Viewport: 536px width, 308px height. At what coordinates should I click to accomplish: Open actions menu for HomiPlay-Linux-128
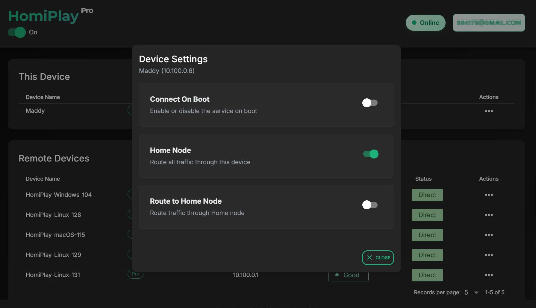pos(489,215)
